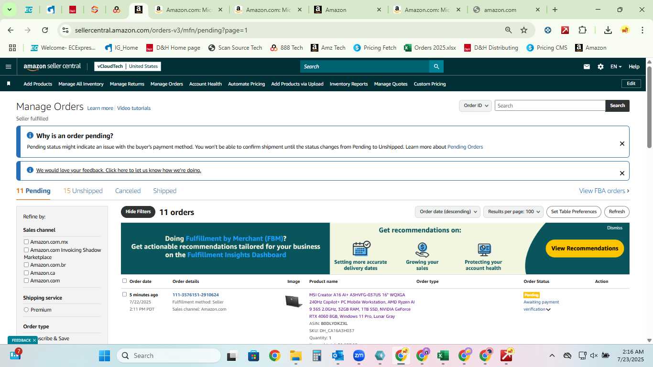
Task: Open the browser zoom magnifier icon
Action: click(x=509, y=30)
